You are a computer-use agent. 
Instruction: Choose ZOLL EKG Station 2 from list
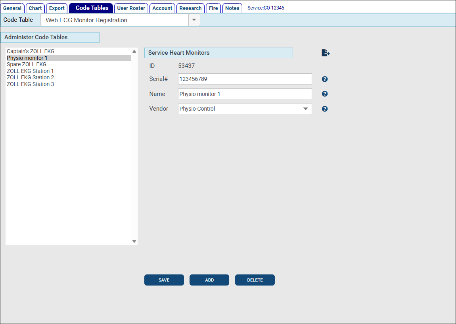click(x=31, y=77)
